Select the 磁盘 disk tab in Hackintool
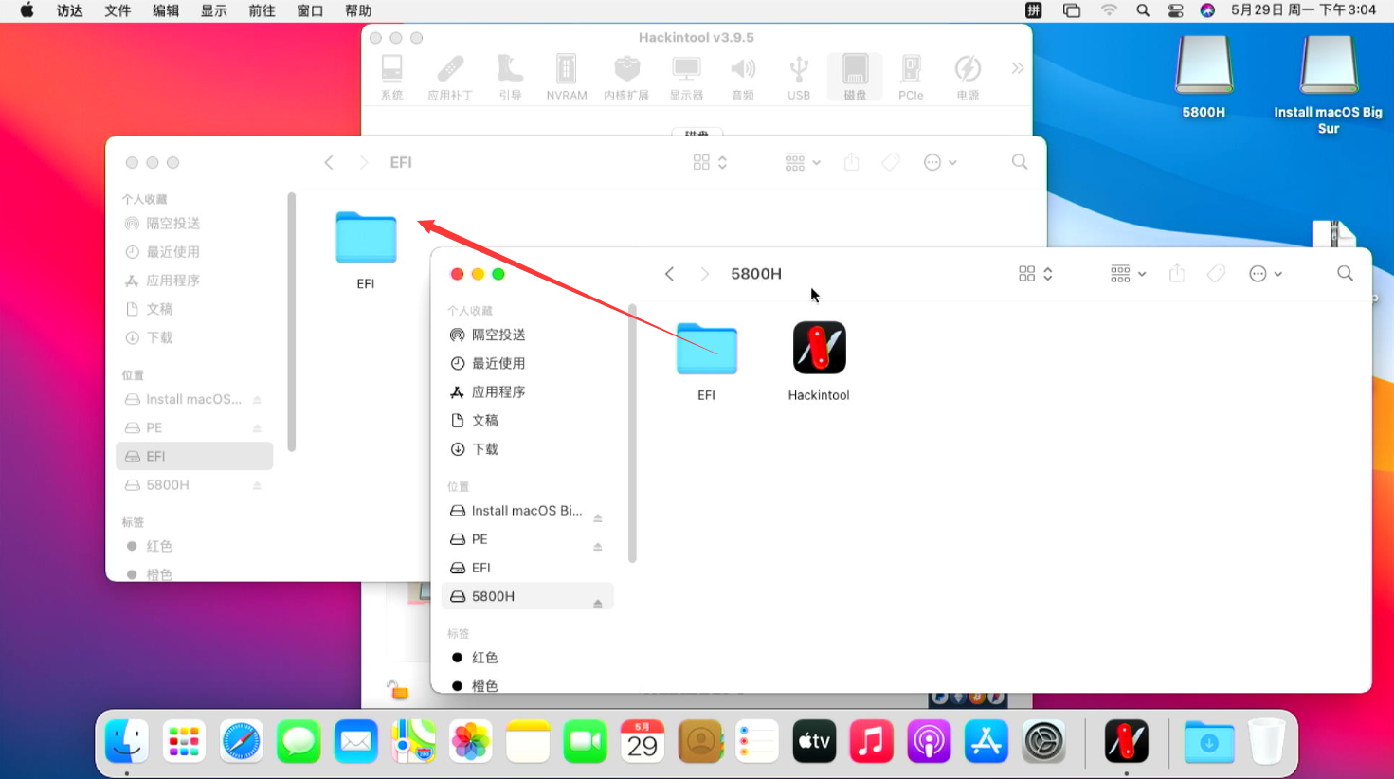Image resolution: width=1394 pixels, height=779 pixels. (x=855, y=77)
